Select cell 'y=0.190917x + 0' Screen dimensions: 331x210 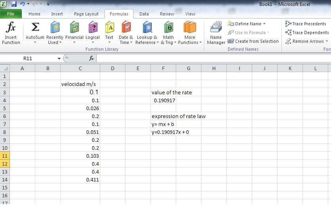tap(163, 132)
